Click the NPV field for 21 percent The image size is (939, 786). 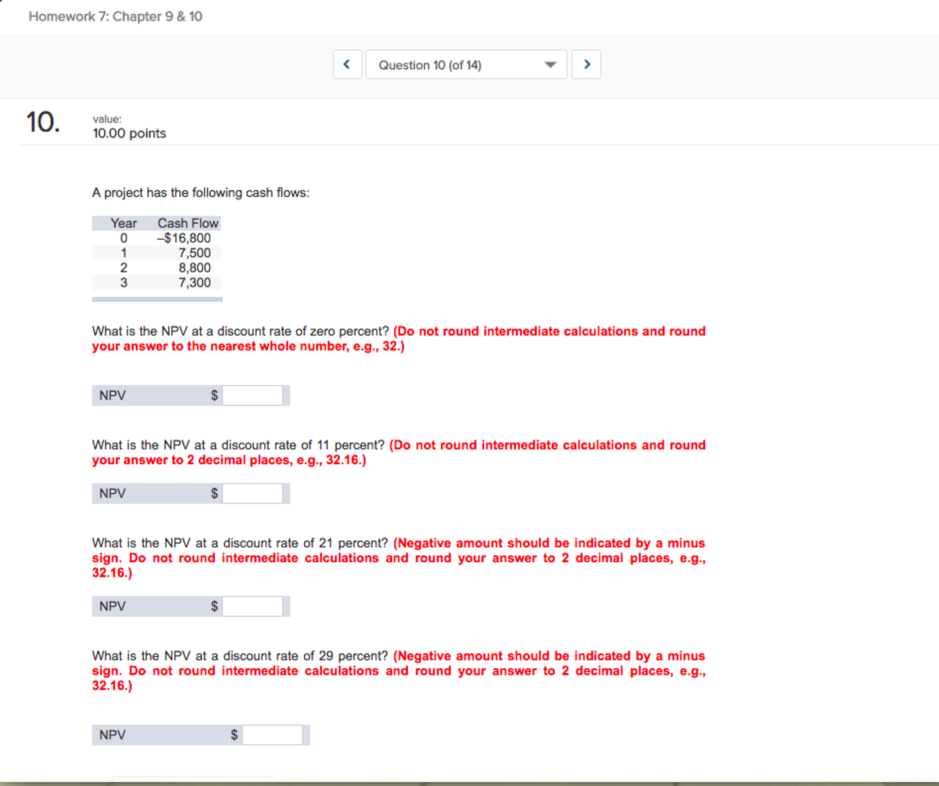(252, 606)
